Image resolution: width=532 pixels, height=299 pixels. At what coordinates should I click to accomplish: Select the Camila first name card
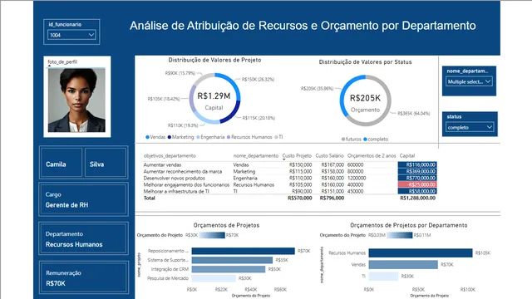[x=61, y=163]
